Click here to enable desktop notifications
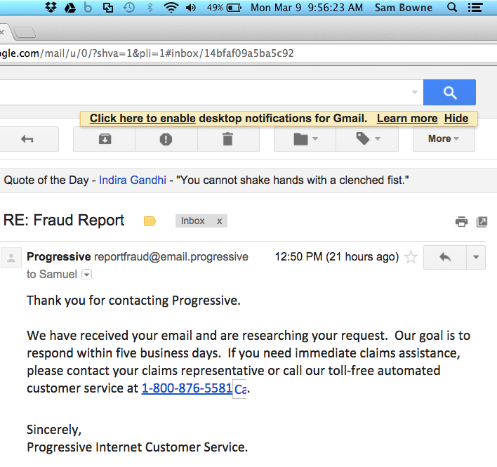 coord(143,119)
